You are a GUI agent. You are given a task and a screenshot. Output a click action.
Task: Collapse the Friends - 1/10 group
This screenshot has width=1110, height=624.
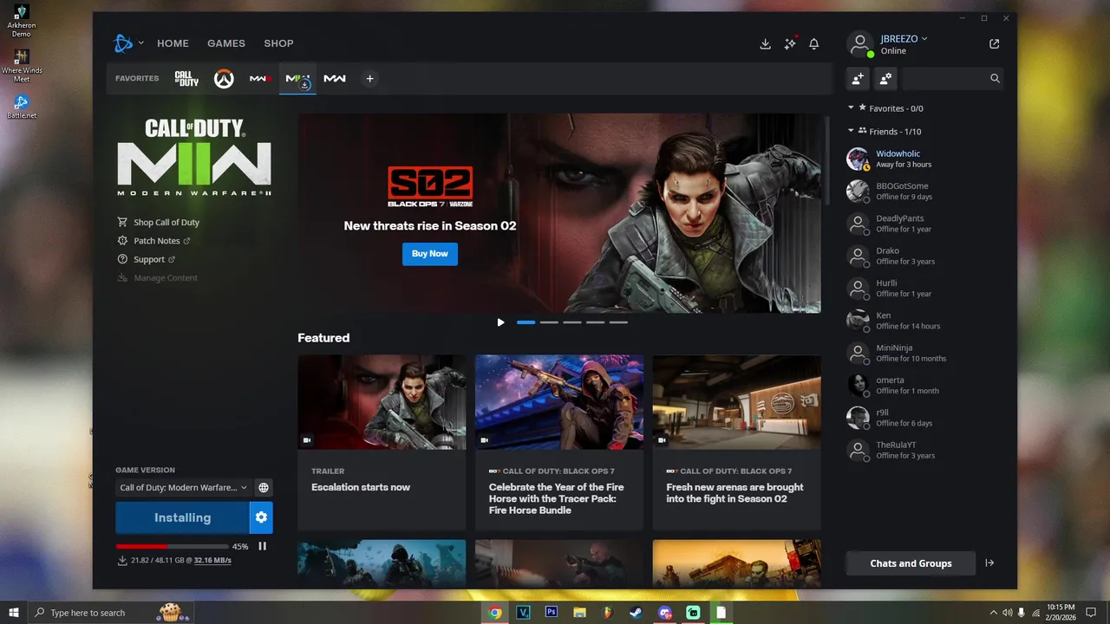point(851,132)
